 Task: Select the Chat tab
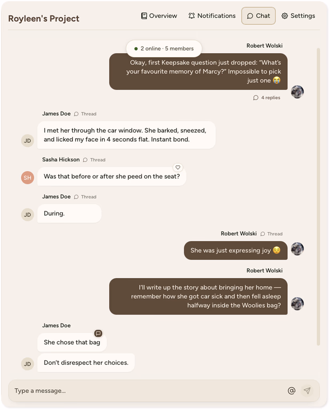(x=258, y=16)
